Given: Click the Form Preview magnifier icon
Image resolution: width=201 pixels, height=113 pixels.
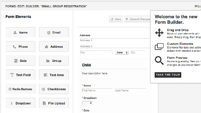Looking at the screenshot, I should [159, 60].
